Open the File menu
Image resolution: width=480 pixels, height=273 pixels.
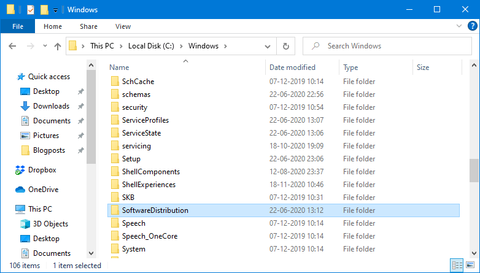(x=18, y=26)
